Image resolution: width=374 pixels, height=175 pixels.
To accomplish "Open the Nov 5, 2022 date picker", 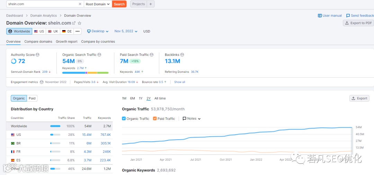I will point(126,31).
